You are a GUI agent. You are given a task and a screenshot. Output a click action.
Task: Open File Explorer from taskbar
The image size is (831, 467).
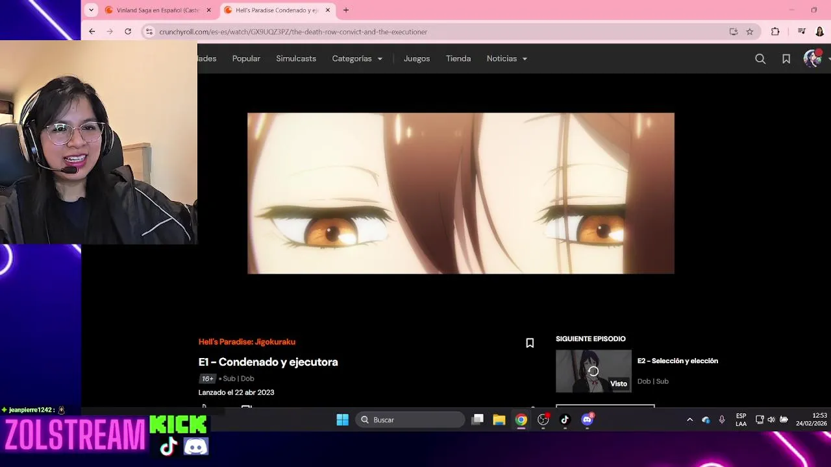click(499, 420)
